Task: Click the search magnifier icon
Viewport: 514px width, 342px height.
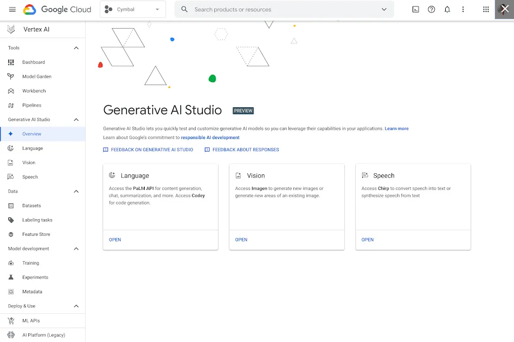Action: pos(184,10)
